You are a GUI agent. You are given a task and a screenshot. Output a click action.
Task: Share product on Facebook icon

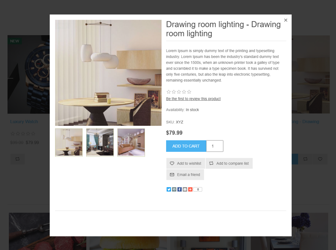[180, 189]
